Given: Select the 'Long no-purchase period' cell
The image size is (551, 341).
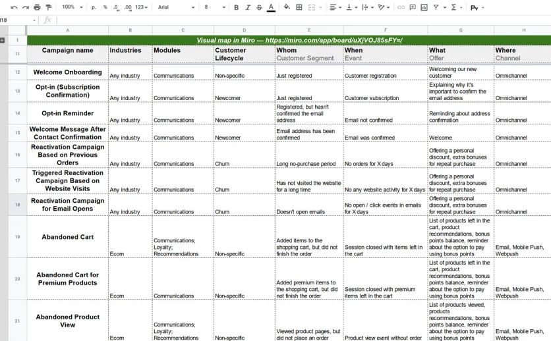Looking at the screenshot, I should (309, 155).
